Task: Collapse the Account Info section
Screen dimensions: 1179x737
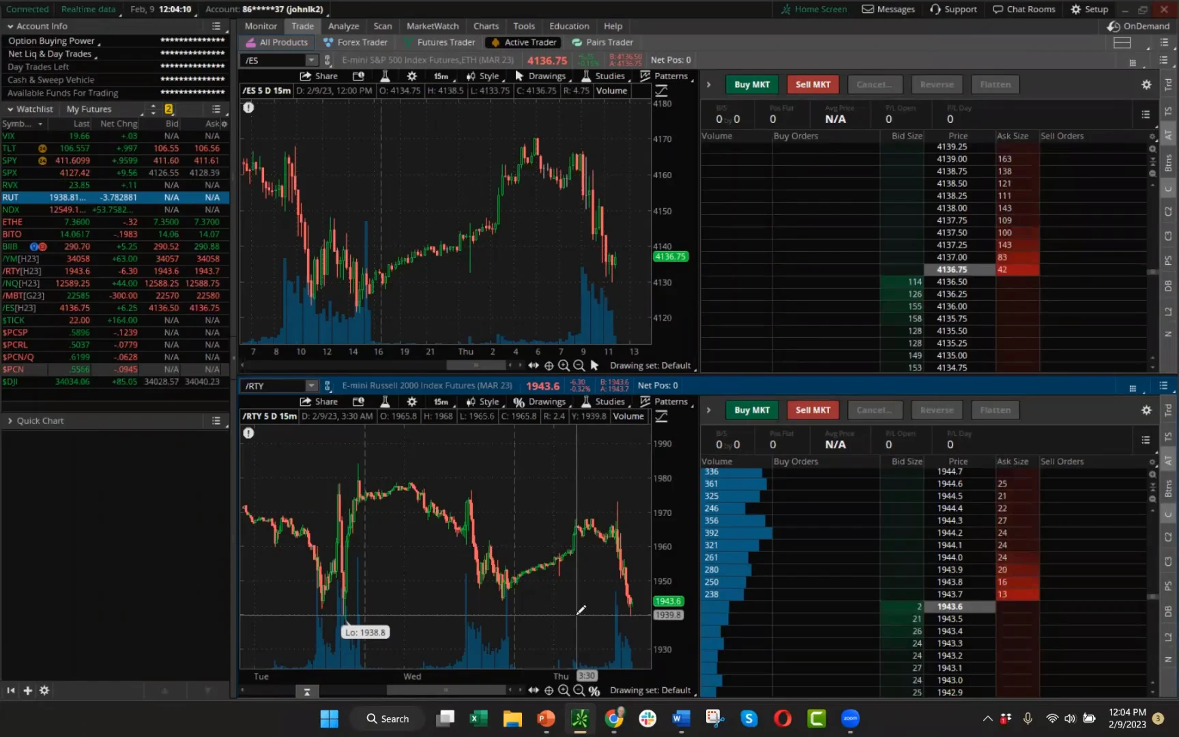Action: coord(10,26)
